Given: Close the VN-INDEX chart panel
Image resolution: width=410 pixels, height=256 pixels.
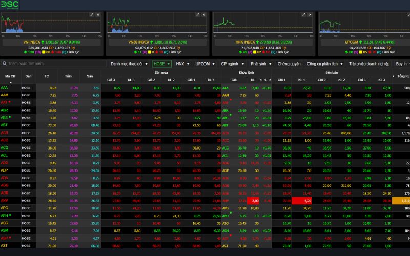Looking at the screenshot, I should point(98,15).
